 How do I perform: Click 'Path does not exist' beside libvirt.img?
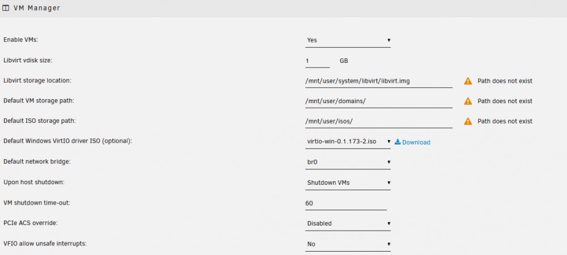click(505, 81)
